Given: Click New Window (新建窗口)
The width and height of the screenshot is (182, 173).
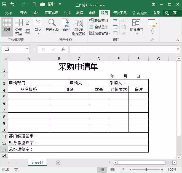Looking at the screenshot, I should tap(98, 20).
